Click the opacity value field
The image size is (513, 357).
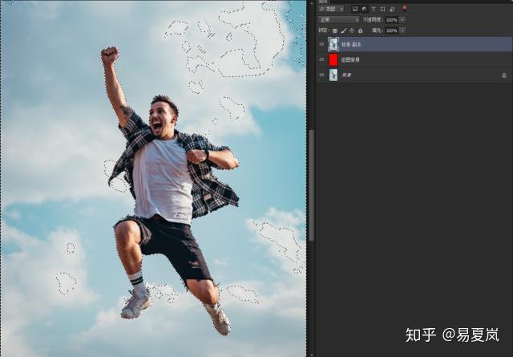(391, 20)
